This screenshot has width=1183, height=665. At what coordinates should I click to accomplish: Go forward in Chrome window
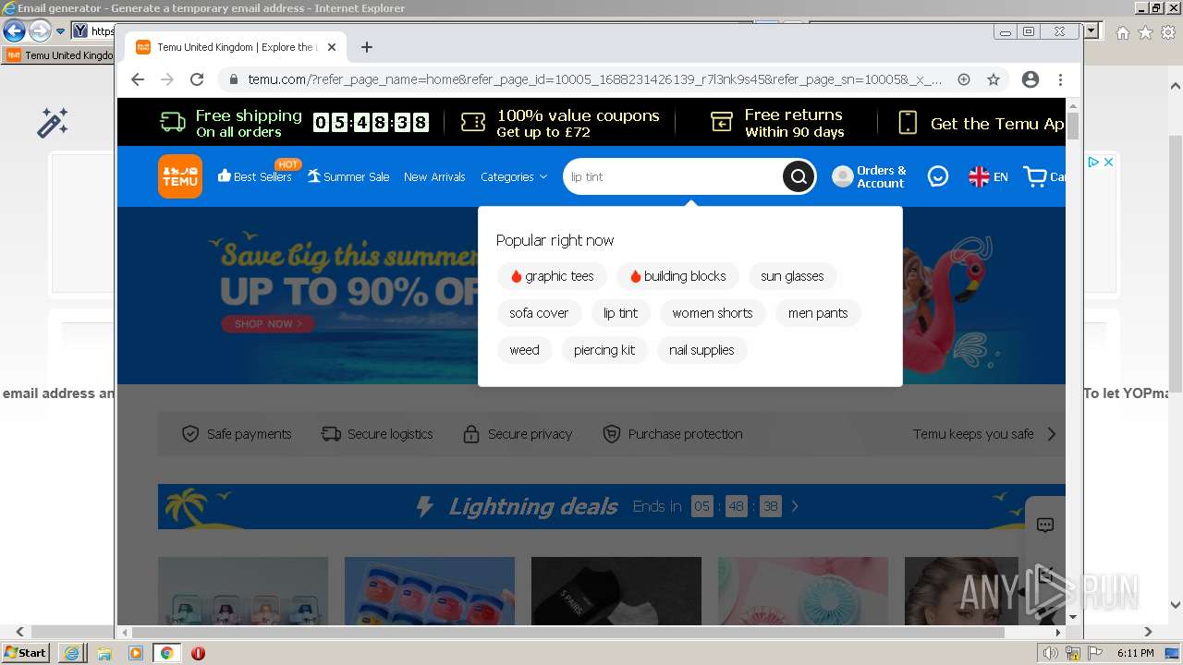pyautogui.click(x=167, y=79)
